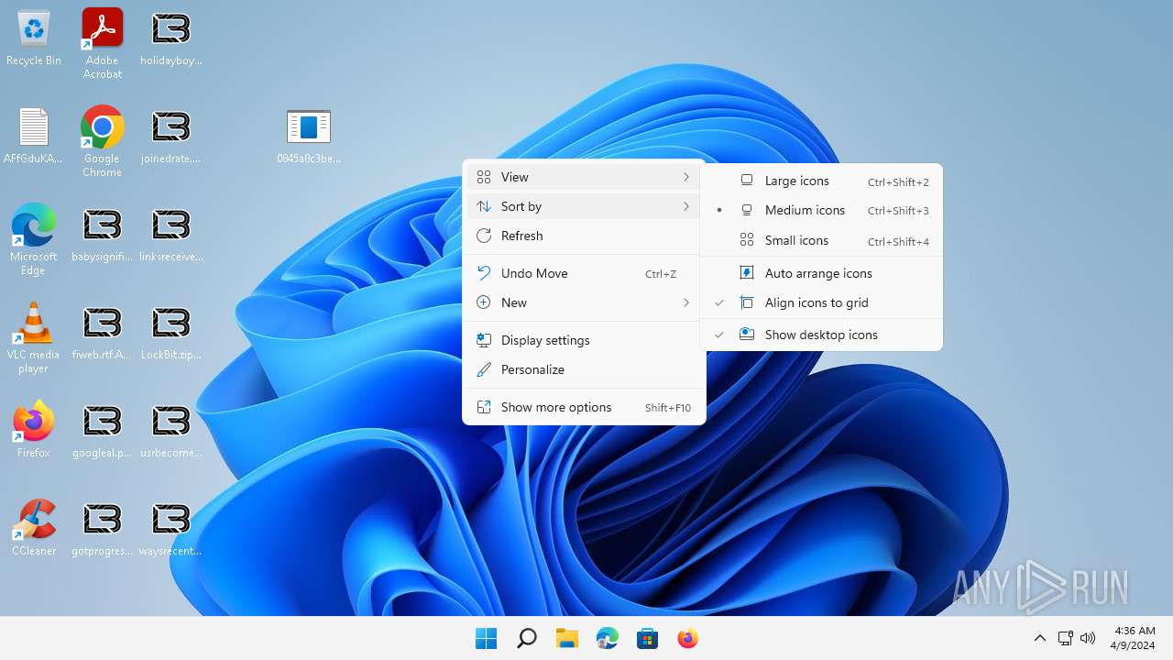Click Show more options entry
The width and height of the screenshot is (1173, 660).
584,407
